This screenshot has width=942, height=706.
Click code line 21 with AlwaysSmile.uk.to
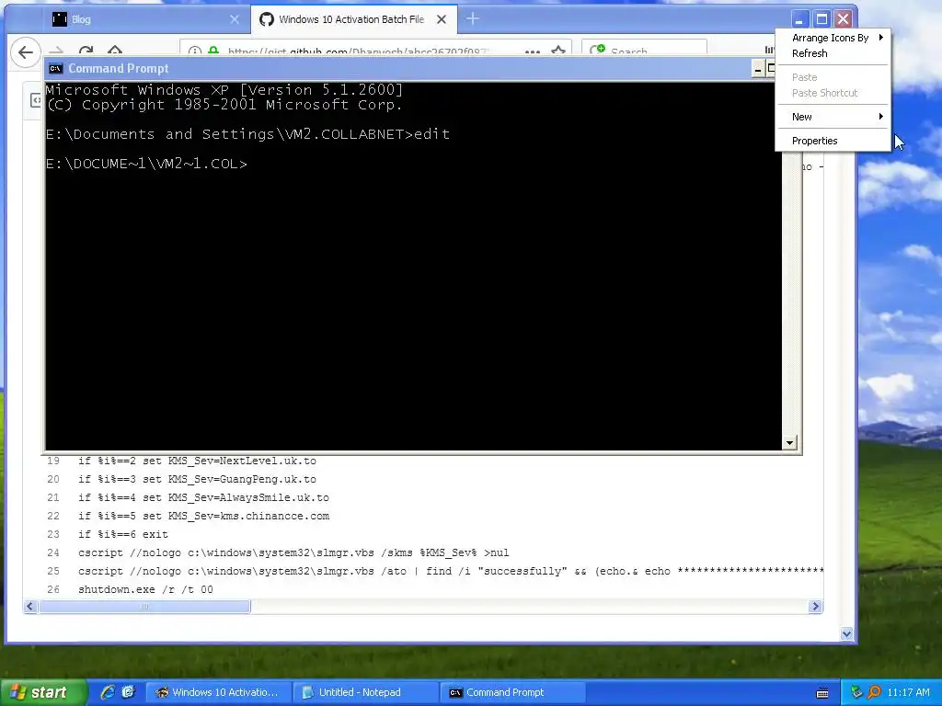(203, 497)
